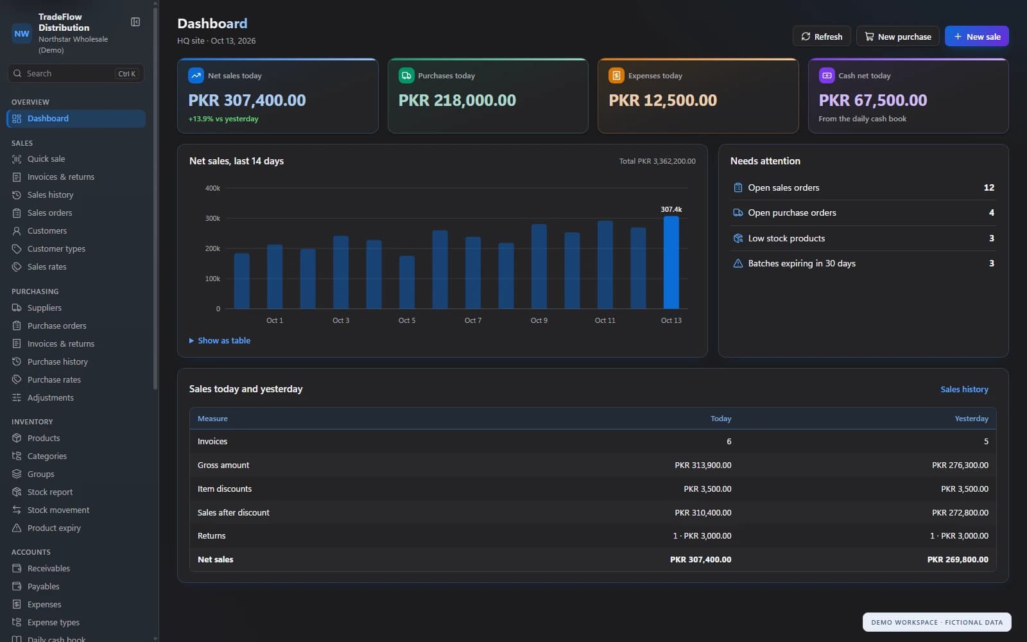Click the Groups layers icon
The width and height of the screenshot is (1027, 642).
tap(17, 474)
